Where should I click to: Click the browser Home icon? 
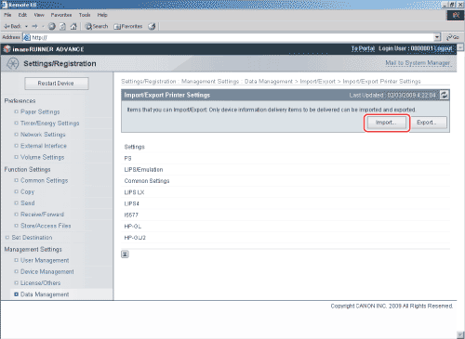click(x=73, y=27)
